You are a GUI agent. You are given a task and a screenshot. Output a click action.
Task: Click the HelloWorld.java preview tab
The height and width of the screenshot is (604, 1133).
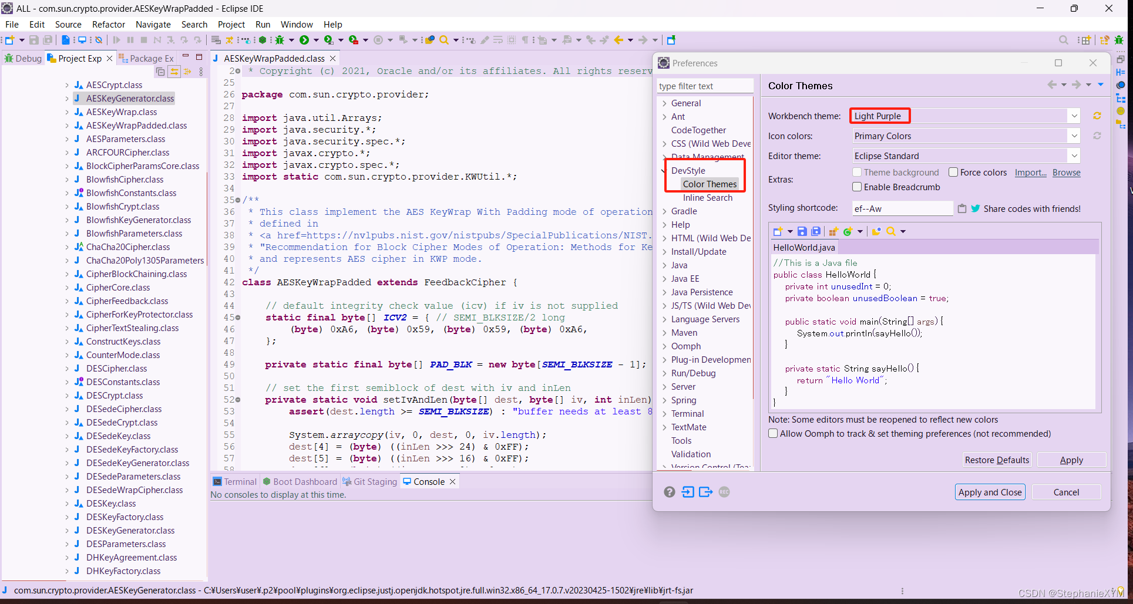coord(803,248)
